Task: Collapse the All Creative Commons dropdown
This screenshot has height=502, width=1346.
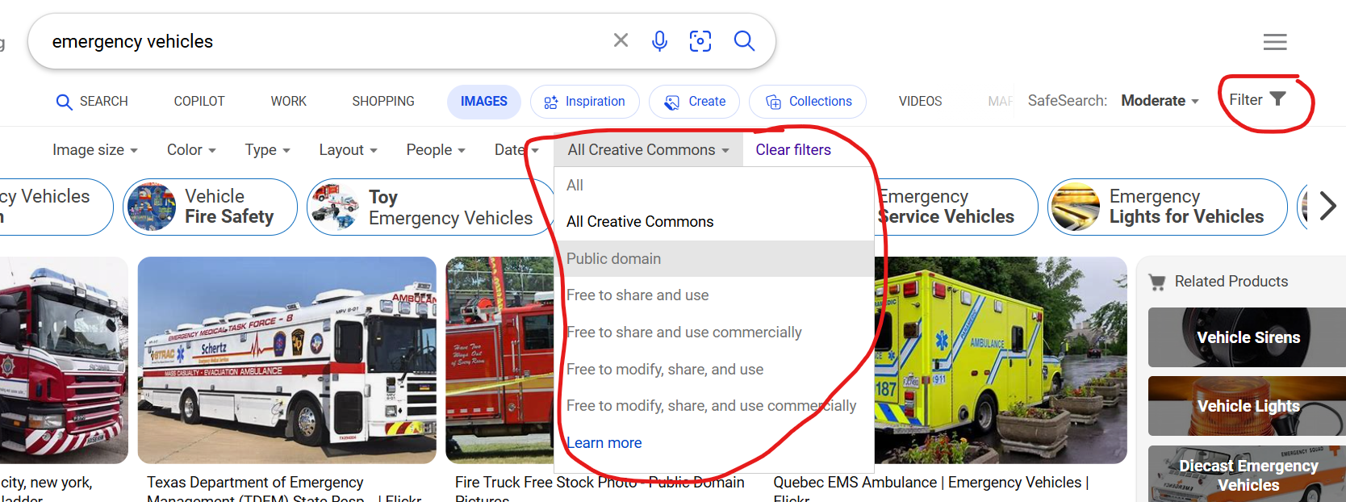Action: click(x=648, y=150)
